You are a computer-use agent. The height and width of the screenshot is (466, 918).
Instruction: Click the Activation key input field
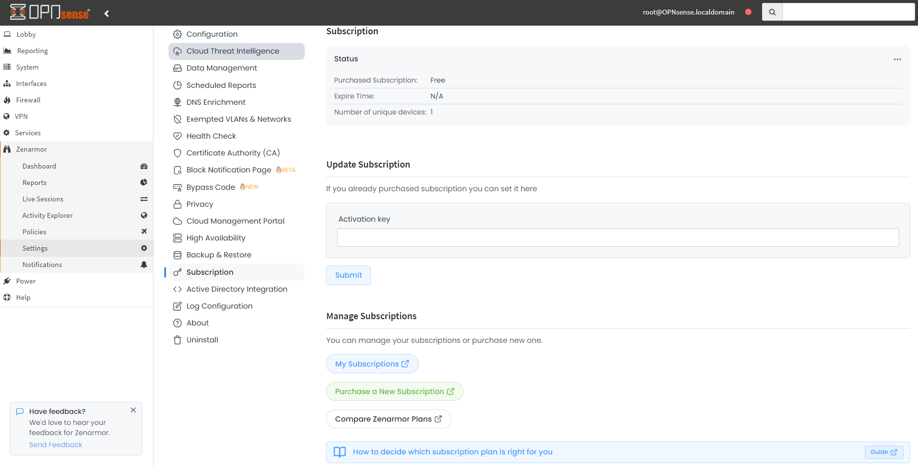[618, 238]
